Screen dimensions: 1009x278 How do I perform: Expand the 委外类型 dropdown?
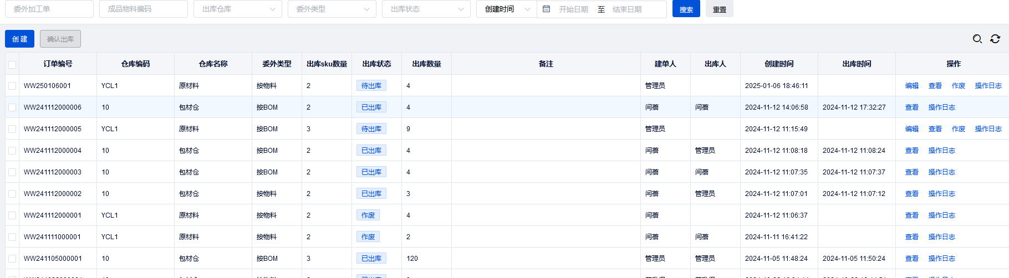tap(332, 9)
